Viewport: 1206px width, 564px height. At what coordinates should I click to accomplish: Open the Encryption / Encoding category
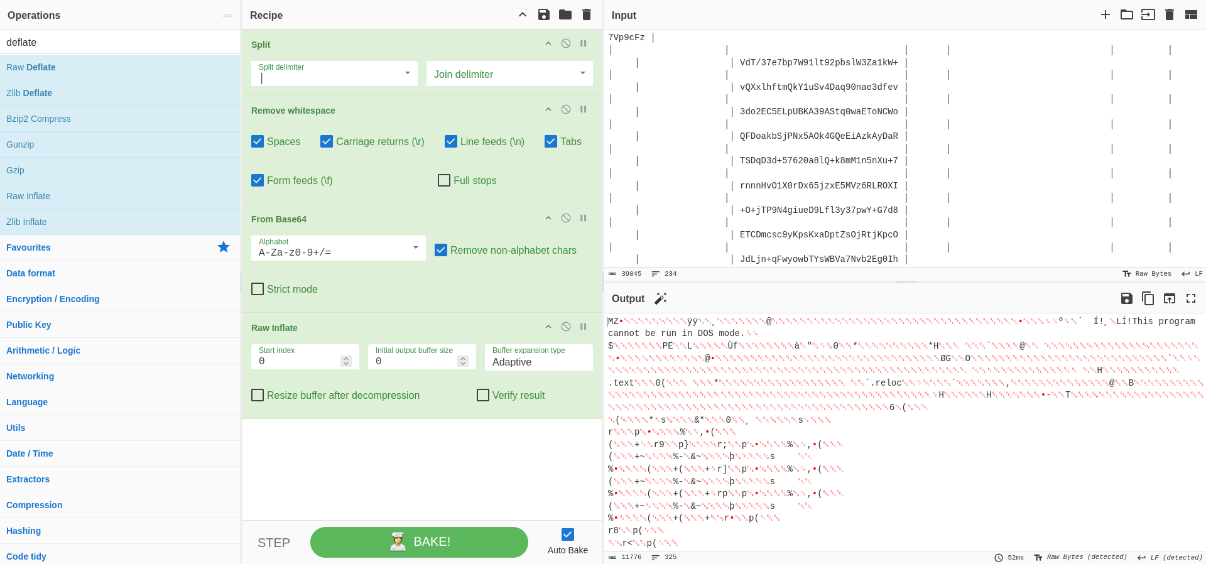coord(53,299)
